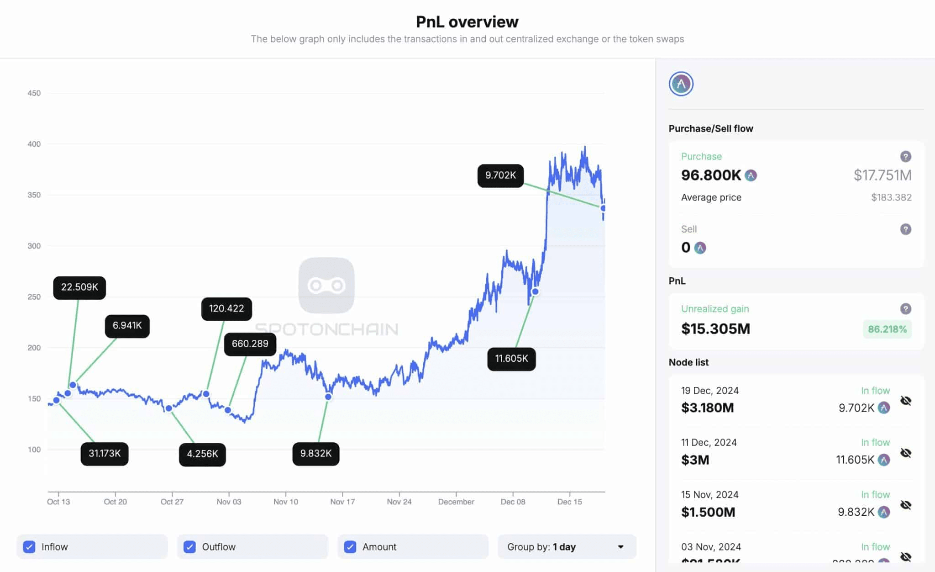Image resolution: width=935 pixels, height=572 pixels.
Task: Click the Purchase help question mark icon
Action: point(905,157)
